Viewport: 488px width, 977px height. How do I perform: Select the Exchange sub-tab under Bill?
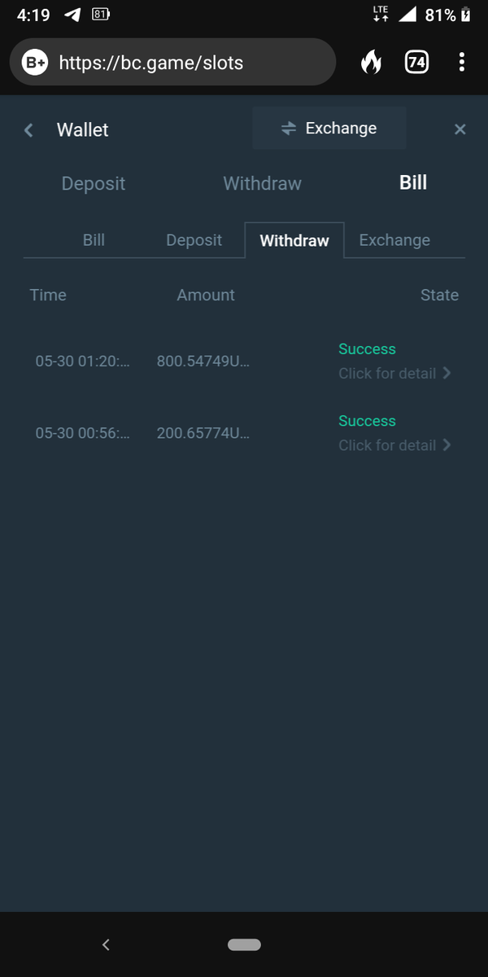pos(394,240)
